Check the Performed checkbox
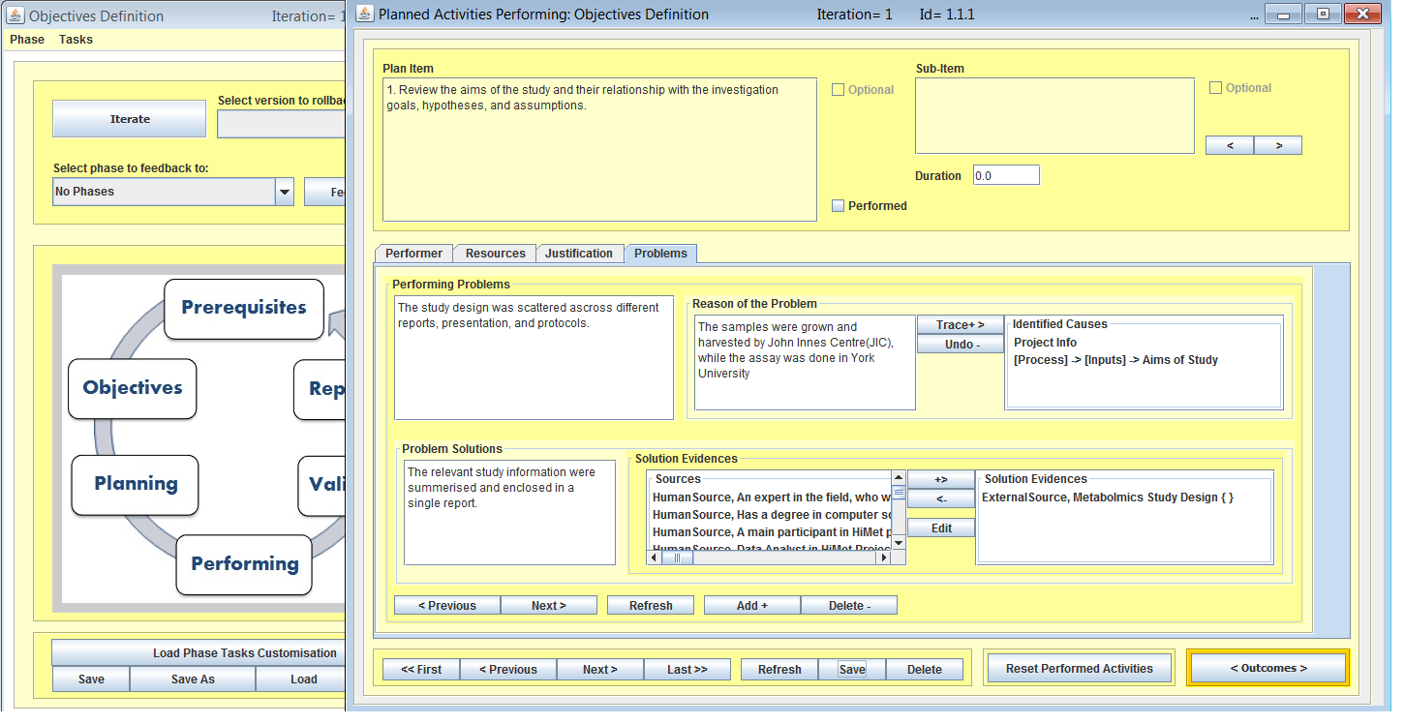This screenshot has width=1405, height=724. tap(839, 206)
